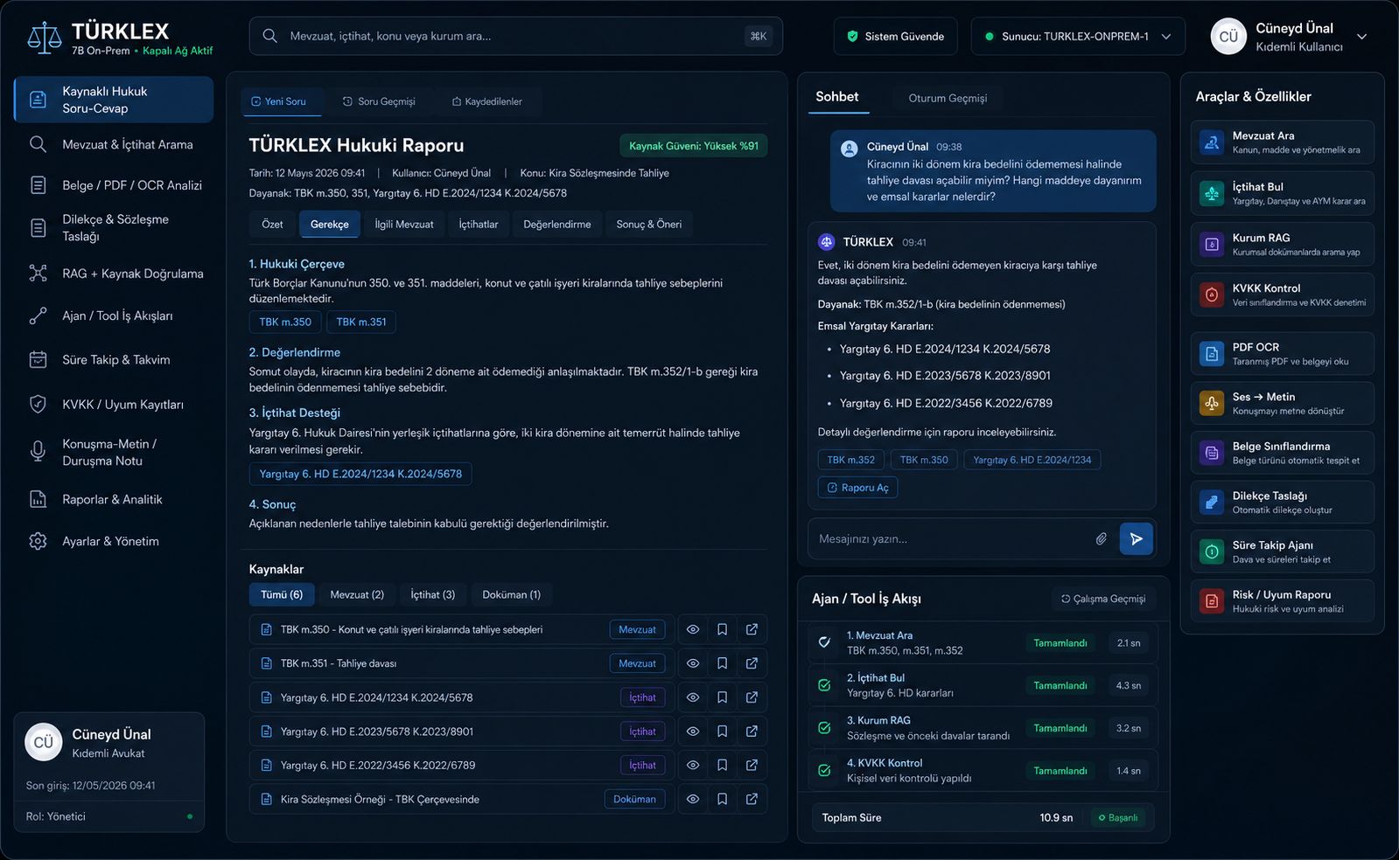Filter sources by İçtihat (3)

pyautogui.click(x=433, y=595)
